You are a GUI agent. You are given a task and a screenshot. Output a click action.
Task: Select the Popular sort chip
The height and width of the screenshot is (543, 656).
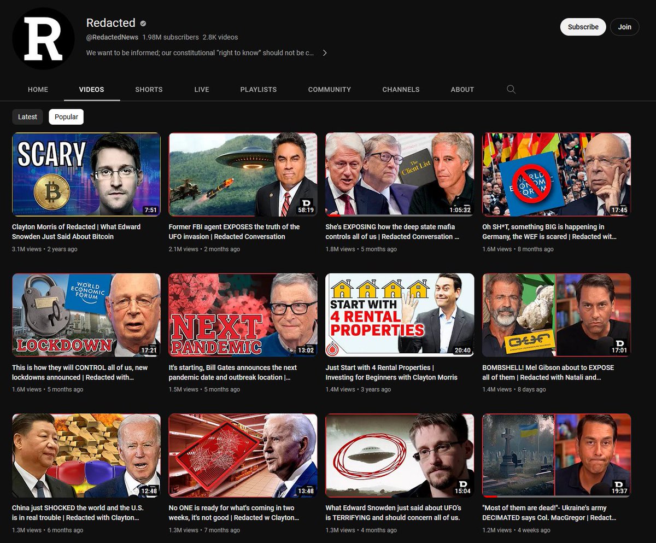pyautogui.click(x=66, y=116)
